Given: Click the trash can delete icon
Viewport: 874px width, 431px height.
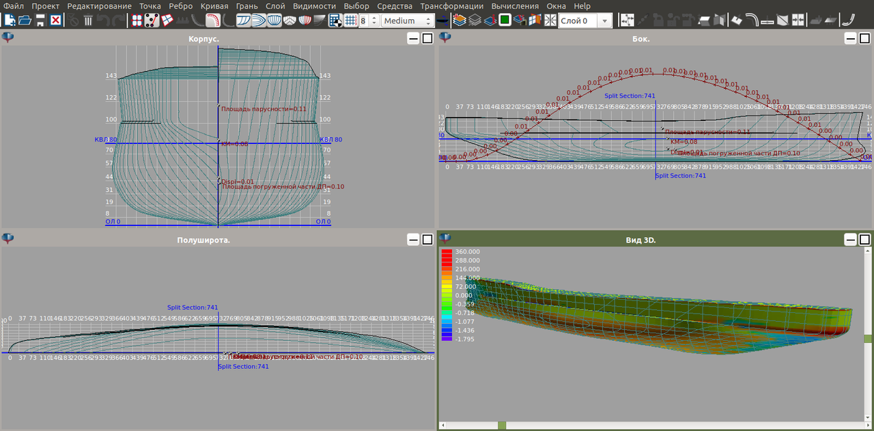Looking at the screenshot, I should [88, 20].
